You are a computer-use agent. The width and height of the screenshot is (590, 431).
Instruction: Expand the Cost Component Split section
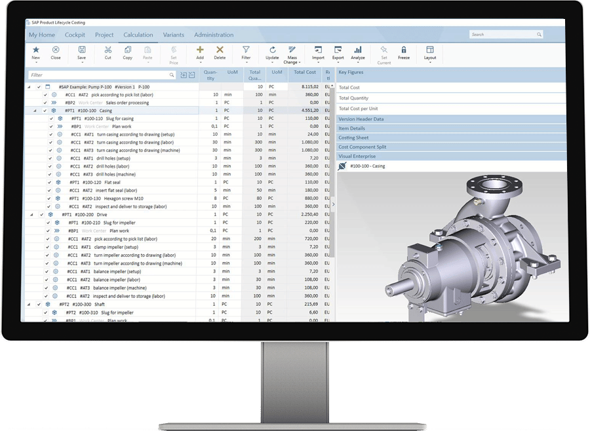[452, 147]
